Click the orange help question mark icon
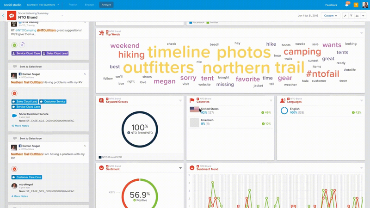The image size is (370, 208). pos(356,5)
